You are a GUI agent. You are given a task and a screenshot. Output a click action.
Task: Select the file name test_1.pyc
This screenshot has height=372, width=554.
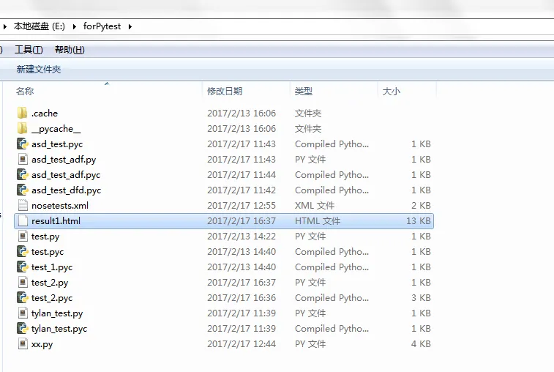coord(52,267)
